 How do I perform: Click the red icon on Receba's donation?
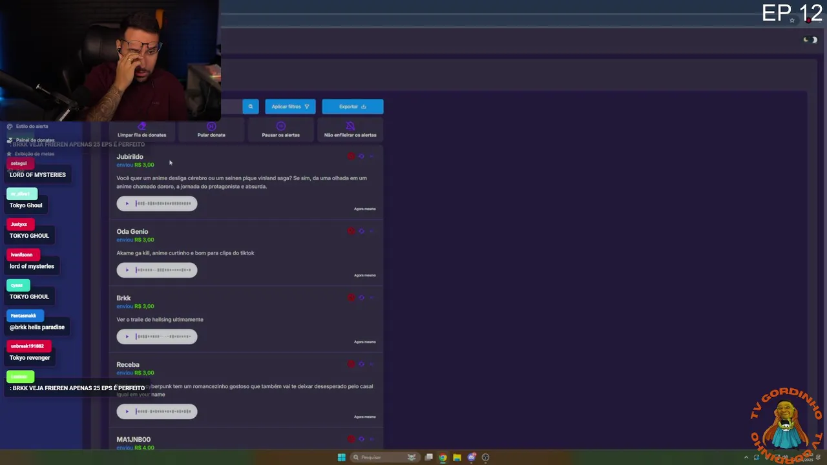click(x=351, y=364)
